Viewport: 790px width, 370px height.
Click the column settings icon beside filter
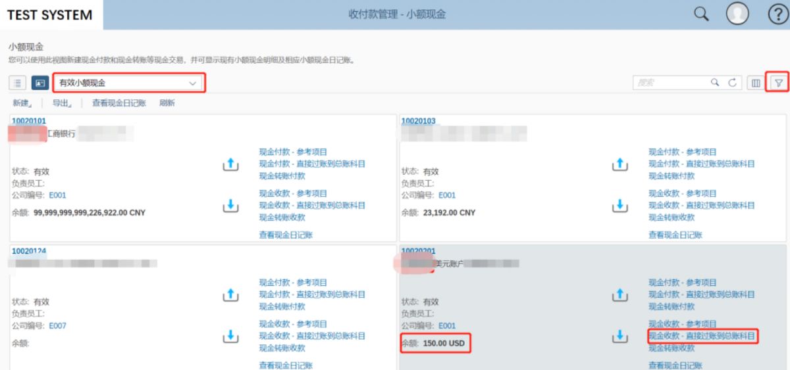756,83
